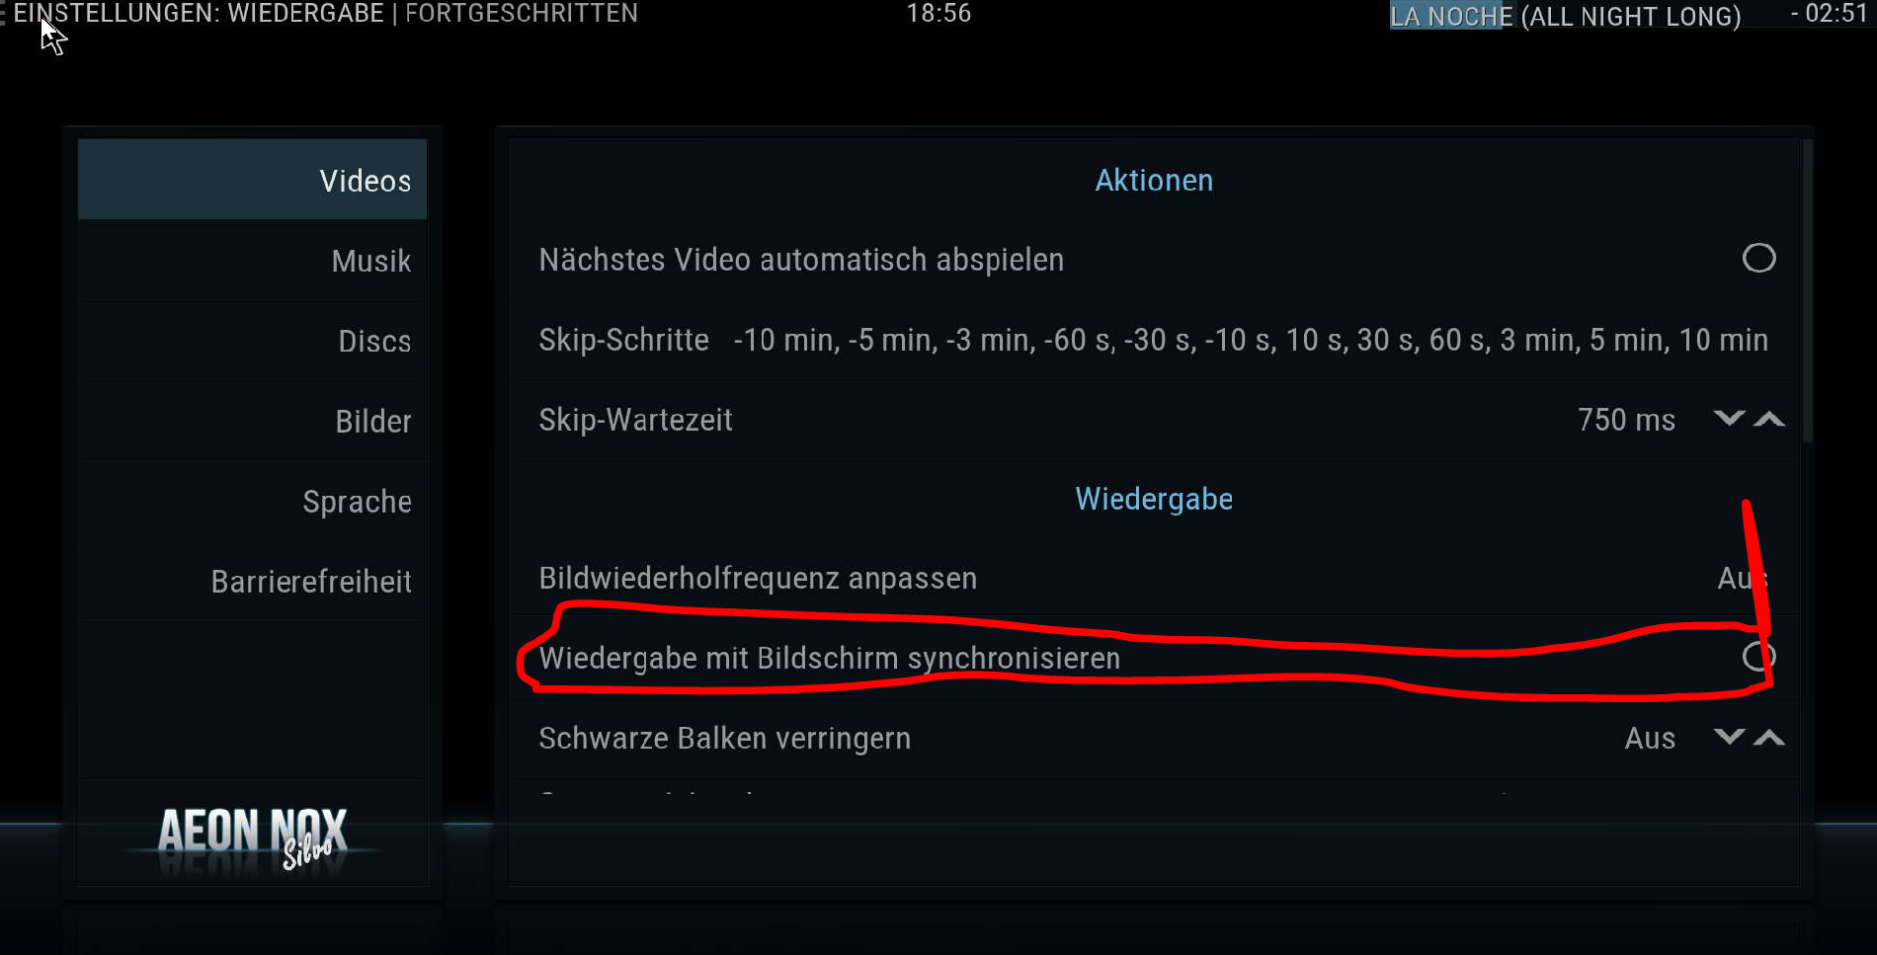
Task: Click the Skip-Wartezeit 750 ms value
Action: coord(1626,420)
